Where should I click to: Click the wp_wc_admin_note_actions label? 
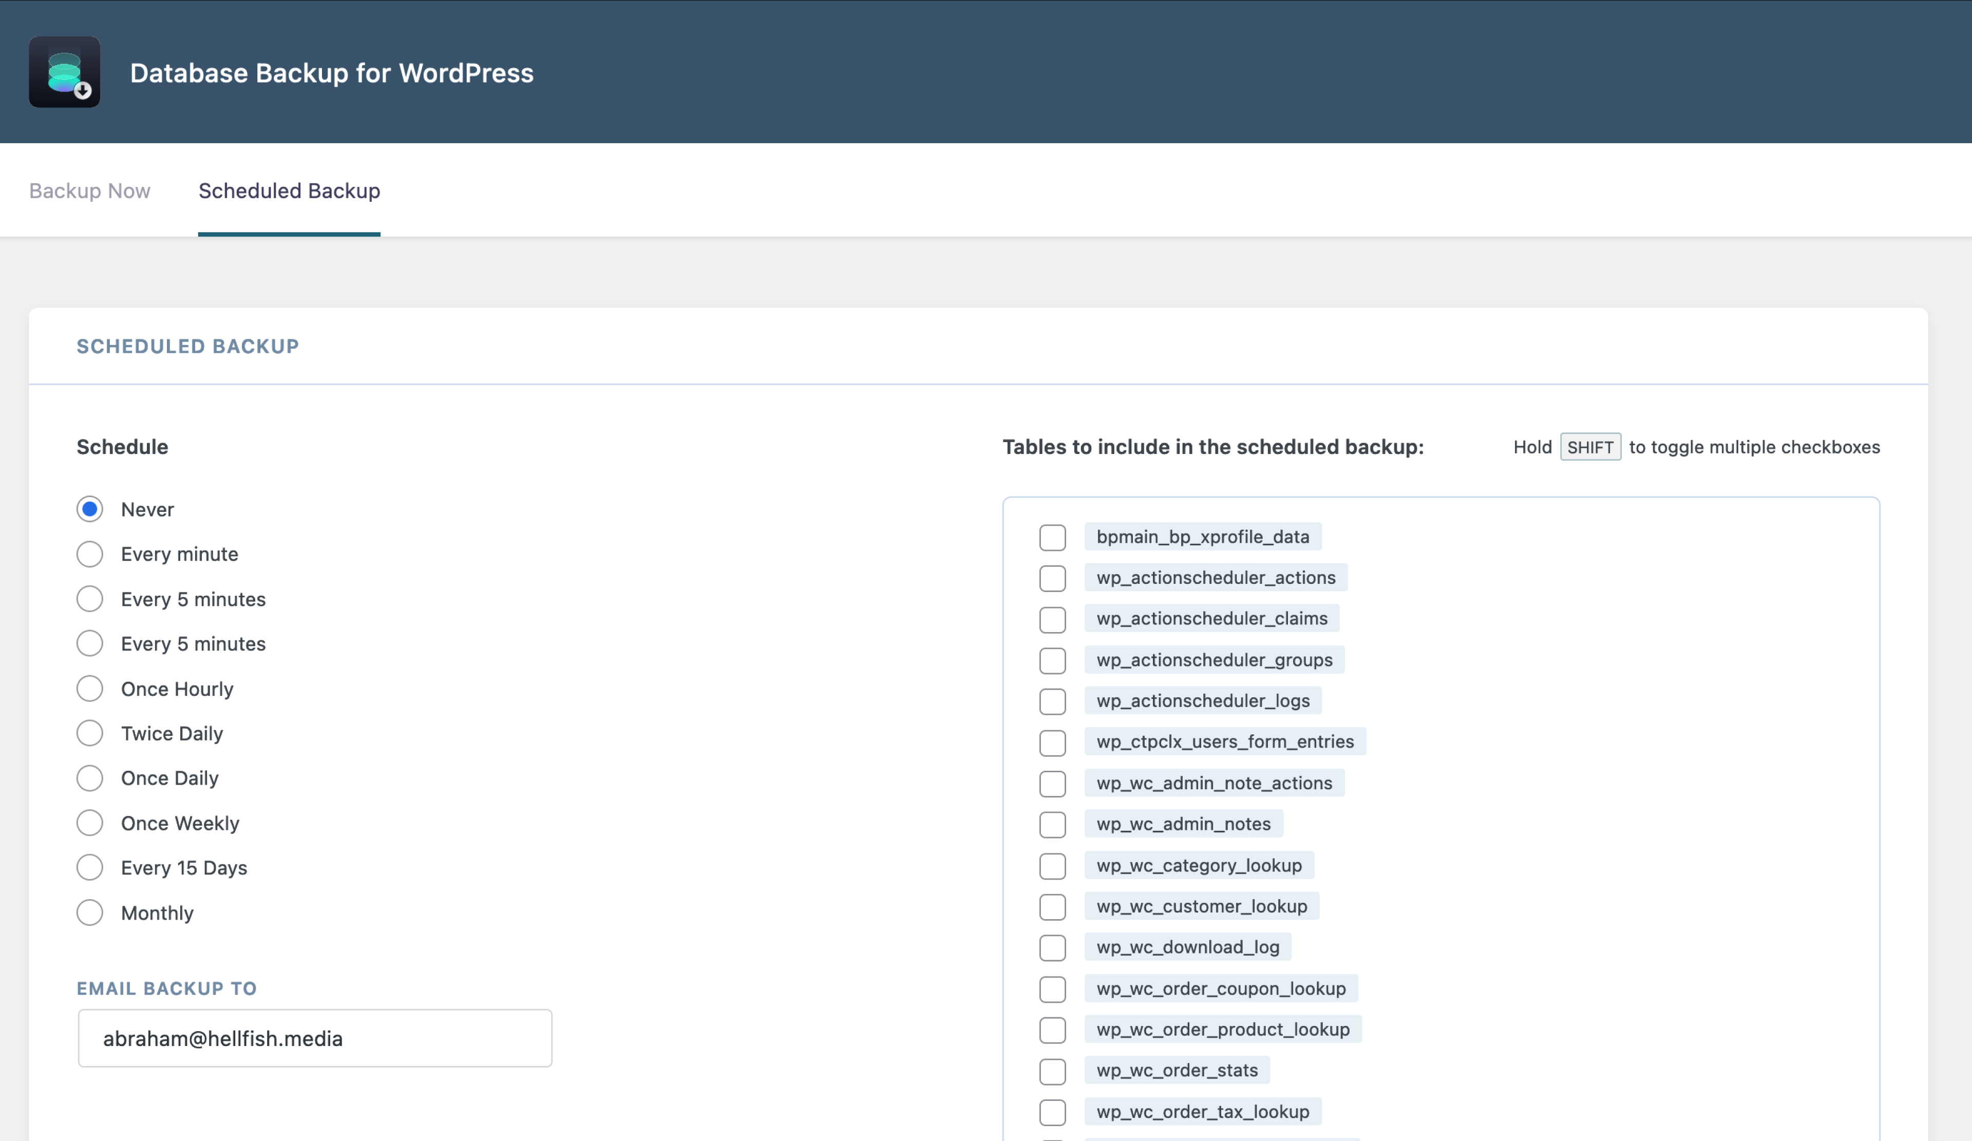(1215, 783)
